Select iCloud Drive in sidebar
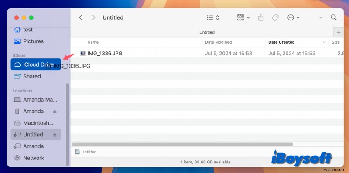The image size is (349, 173). (x=36, y=64)
